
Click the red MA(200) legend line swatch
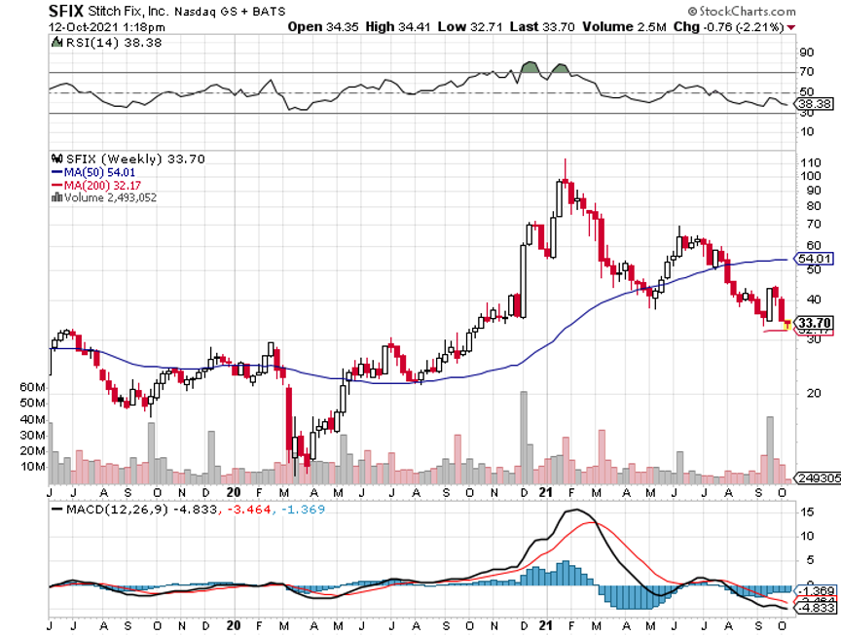click(55, 185)
